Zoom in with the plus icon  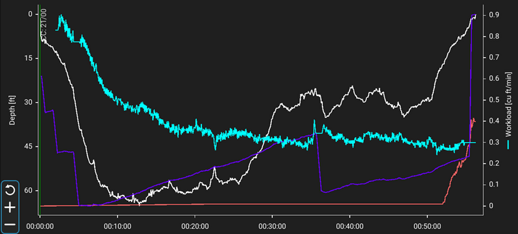(x=10, y=208)
